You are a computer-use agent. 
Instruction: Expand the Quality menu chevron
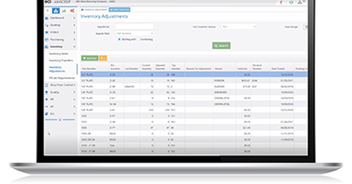pos(74,92)
